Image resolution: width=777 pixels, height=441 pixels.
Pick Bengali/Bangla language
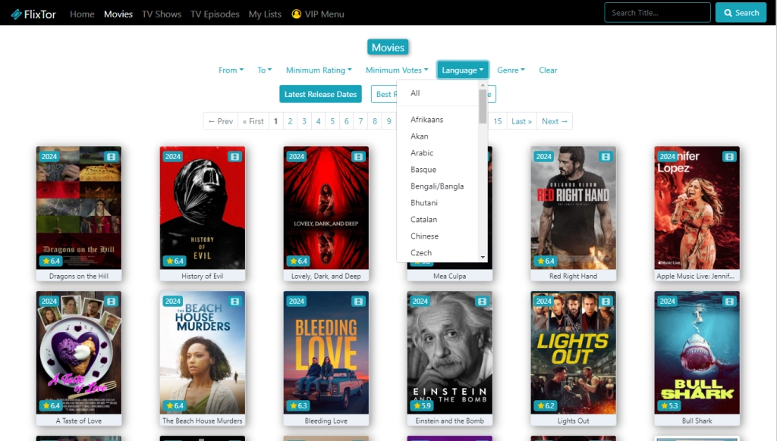pyautogui.click(x=438, y=186)
